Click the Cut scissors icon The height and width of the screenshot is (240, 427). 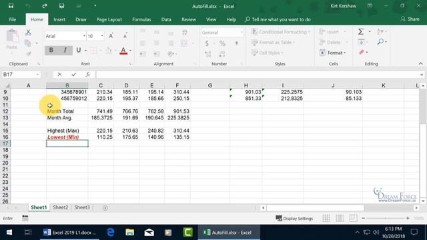coord(28,33)
